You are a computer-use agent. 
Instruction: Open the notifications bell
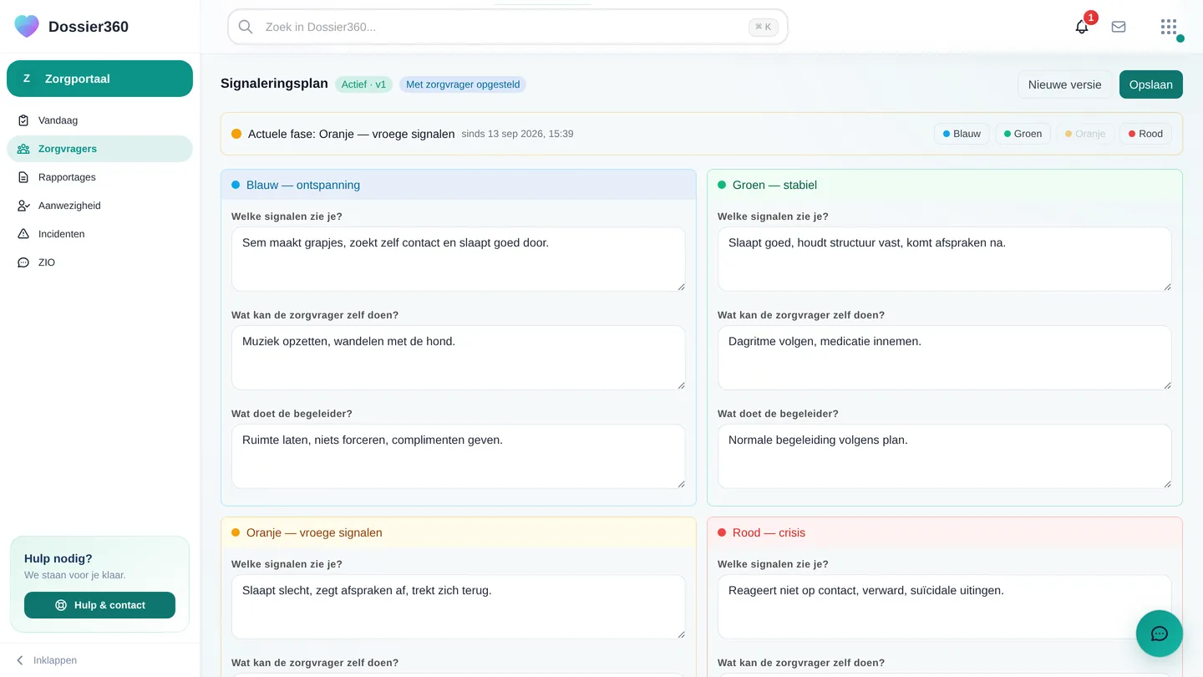coord(1082,27)
